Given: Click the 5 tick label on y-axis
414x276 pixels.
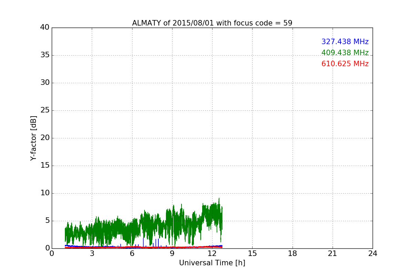Looking at the screenshot, I should [47, 221].
